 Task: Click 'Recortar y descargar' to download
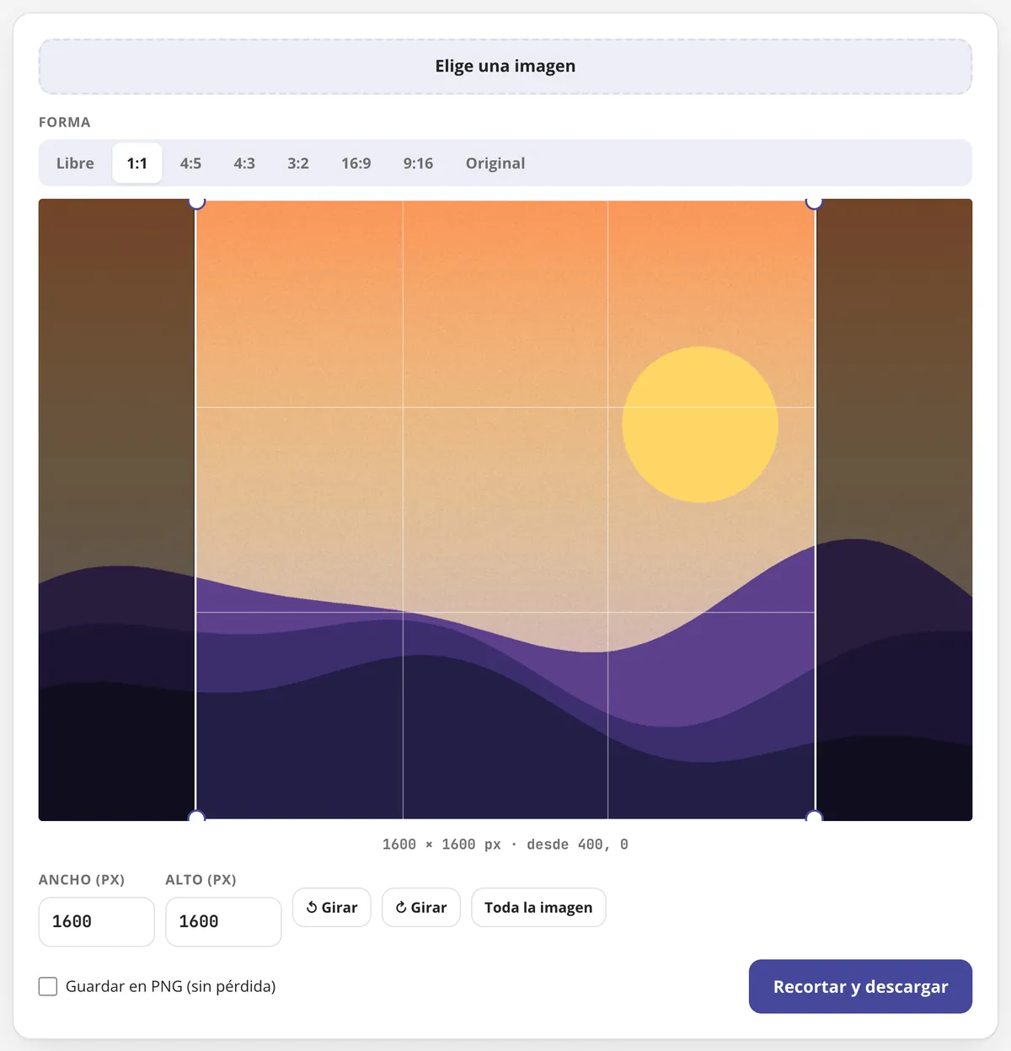coord(860,986)
